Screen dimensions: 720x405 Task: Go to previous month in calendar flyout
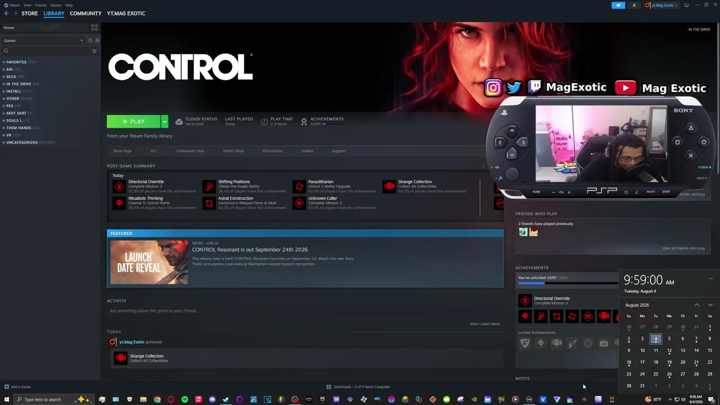[697, 305]
